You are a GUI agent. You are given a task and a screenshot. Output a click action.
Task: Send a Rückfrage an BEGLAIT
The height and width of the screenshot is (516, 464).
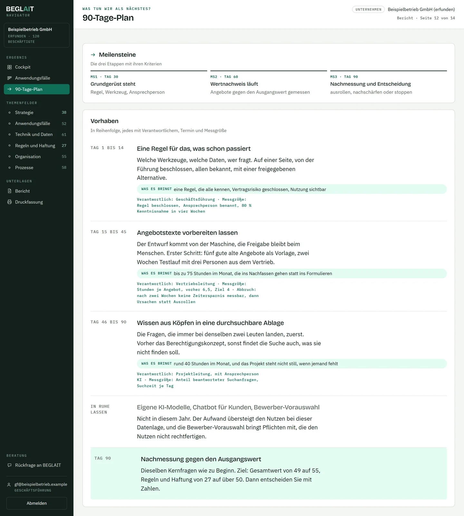coord(37,465)
